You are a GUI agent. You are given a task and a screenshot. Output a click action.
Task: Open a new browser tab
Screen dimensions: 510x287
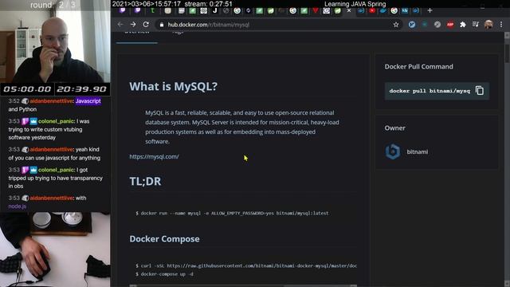[430, 10]
